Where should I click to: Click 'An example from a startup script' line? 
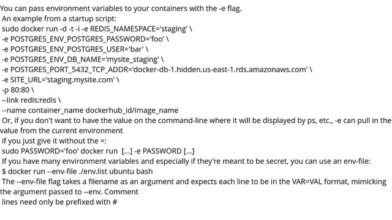pos(59,19)
